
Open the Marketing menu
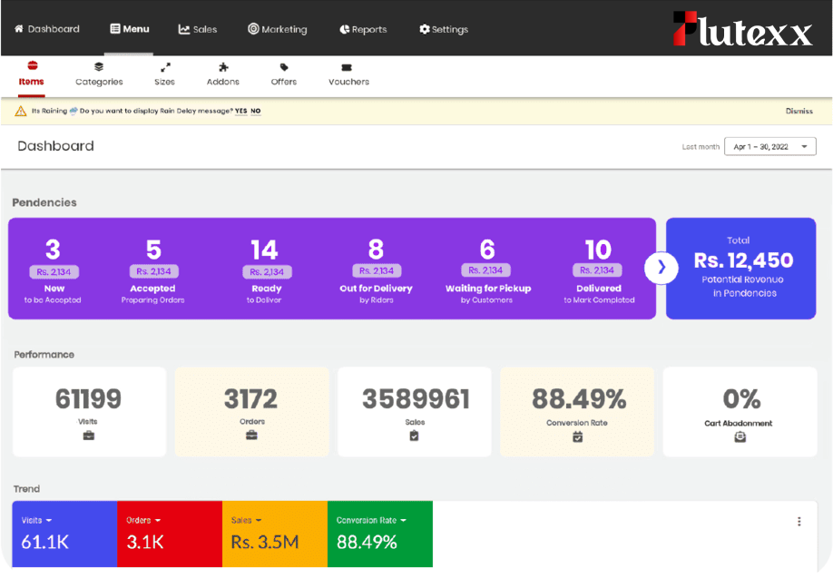pyautogui.click(x=278, y=29)
